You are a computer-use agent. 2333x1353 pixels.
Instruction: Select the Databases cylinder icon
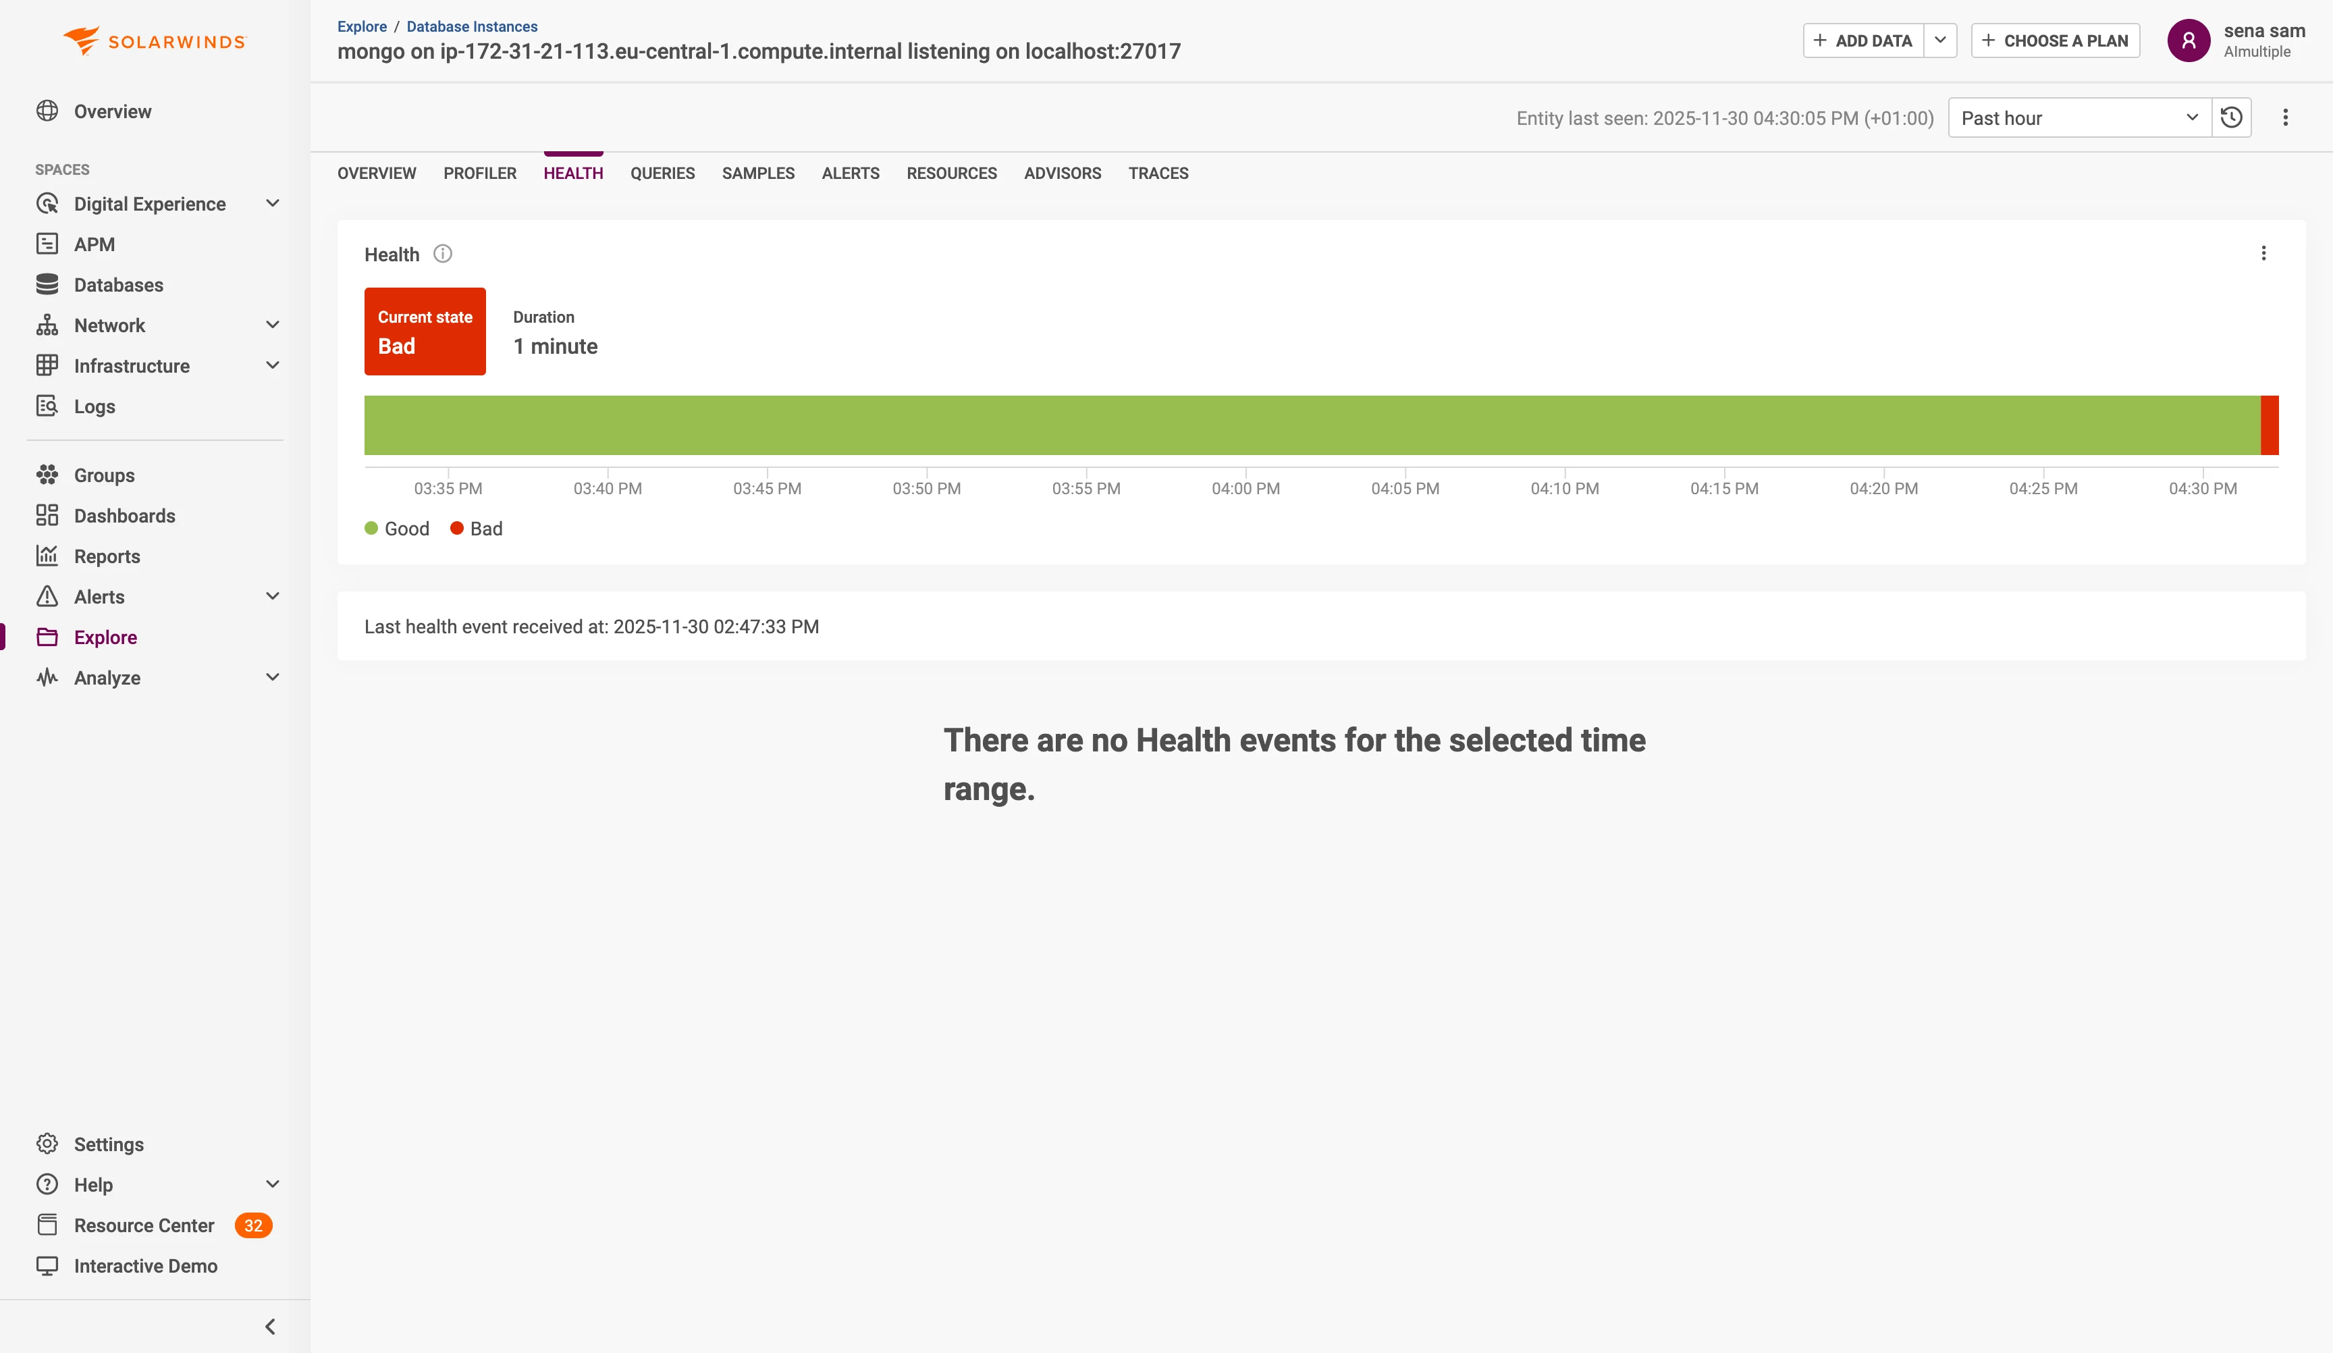coord(47,284)
